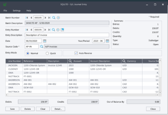Open the Settings menu
This screenshot has width=168, height=115.
point(17,11)
